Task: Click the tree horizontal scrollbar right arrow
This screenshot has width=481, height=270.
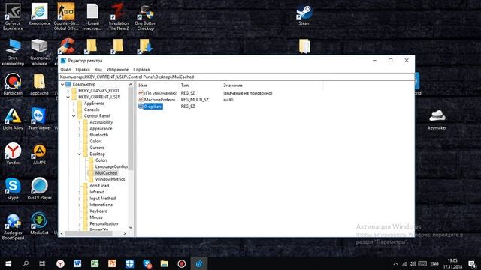Action: pos(125,233)
